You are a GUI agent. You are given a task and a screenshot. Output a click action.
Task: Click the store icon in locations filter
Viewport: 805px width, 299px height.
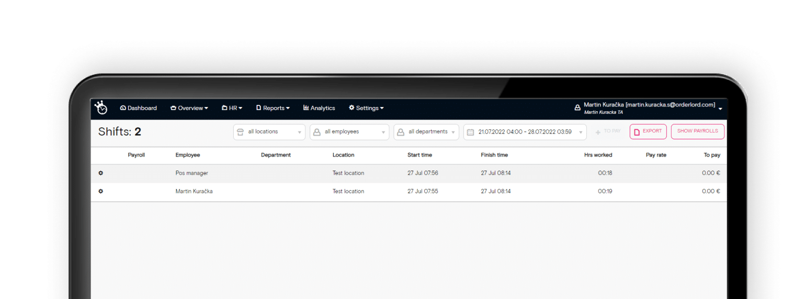pos(241,132)
